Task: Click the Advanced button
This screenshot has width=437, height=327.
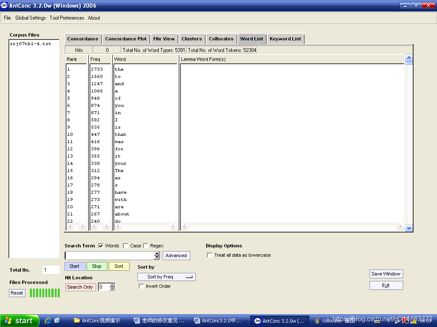Action: pyautogui.click(x=176, y=255)
